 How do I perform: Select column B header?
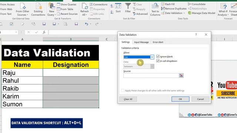(71, 39)
